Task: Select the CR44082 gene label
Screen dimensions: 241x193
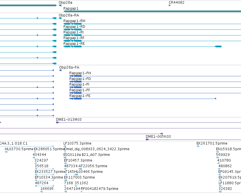Action: click(176, 3)
